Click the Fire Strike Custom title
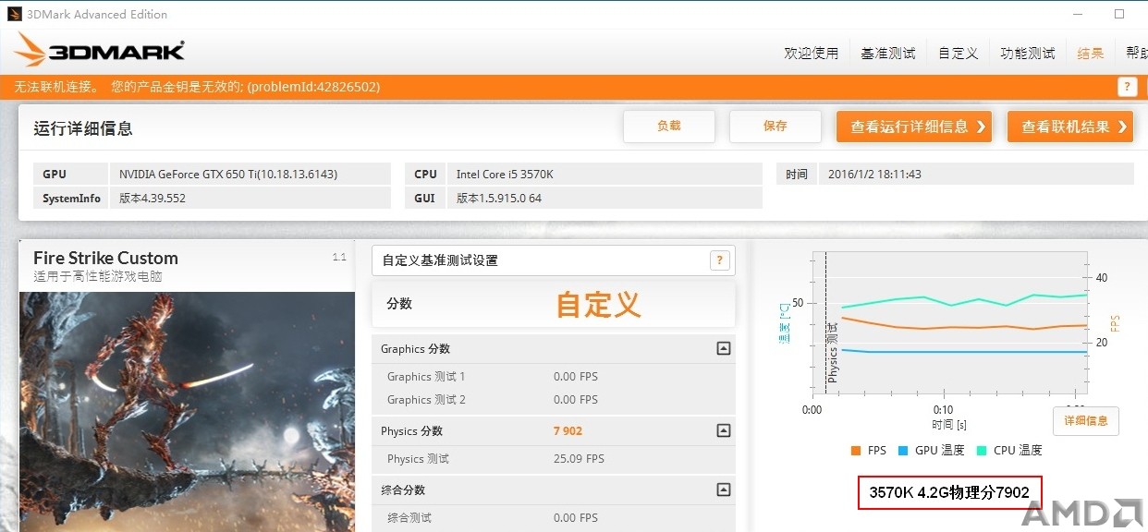Image resolution: width=1148 pixels, height=532 pixels. click(x=105, y=258)
